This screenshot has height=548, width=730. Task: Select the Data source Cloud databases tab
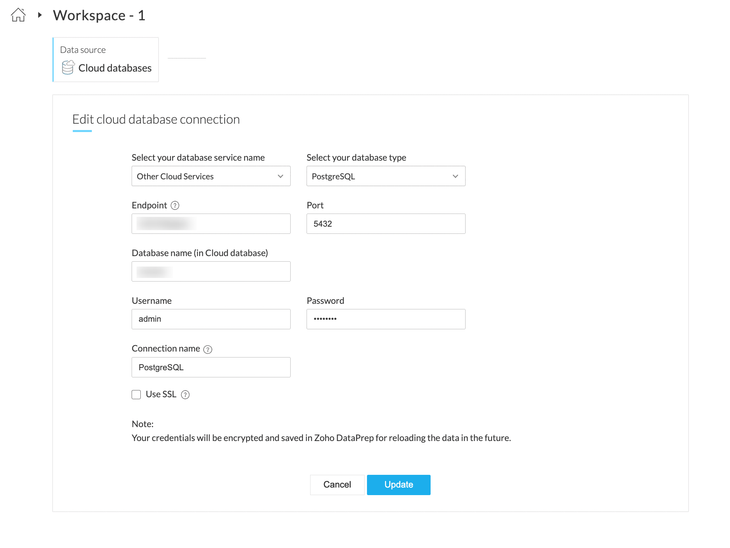click(x=106, y=60)
